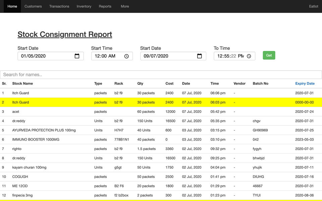The width and height of the screenshot is (322, 201).
Task: Select kayam churan 100mg entry
Action: coord(30,167)
